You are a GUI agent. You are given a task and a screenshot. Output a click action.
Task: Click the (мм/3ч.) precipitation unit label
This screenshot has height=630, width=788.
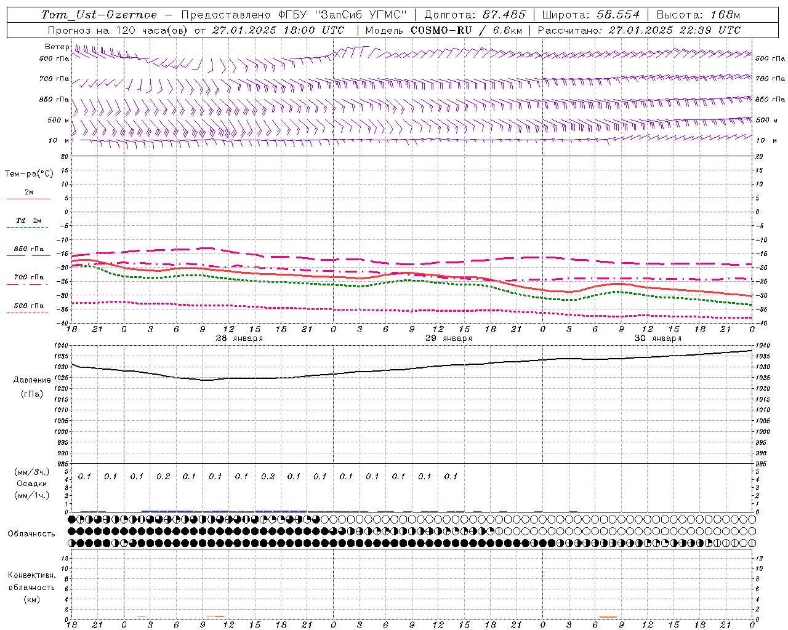pyautogui.click(x=32, y=472)
